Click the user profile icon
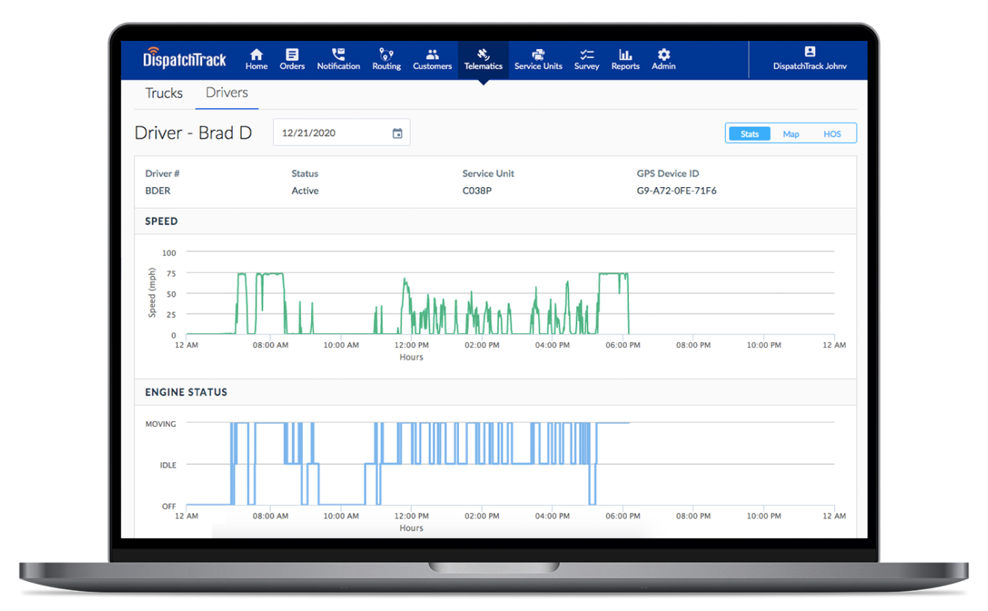 coord(810,51)
